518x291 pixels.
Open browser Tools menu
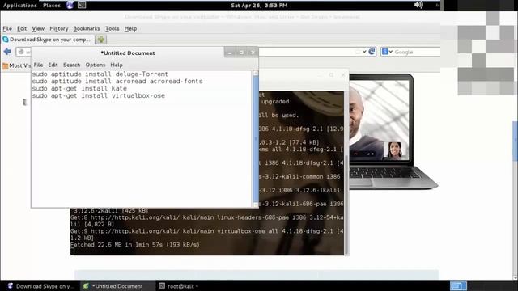(x=112, y=29)
